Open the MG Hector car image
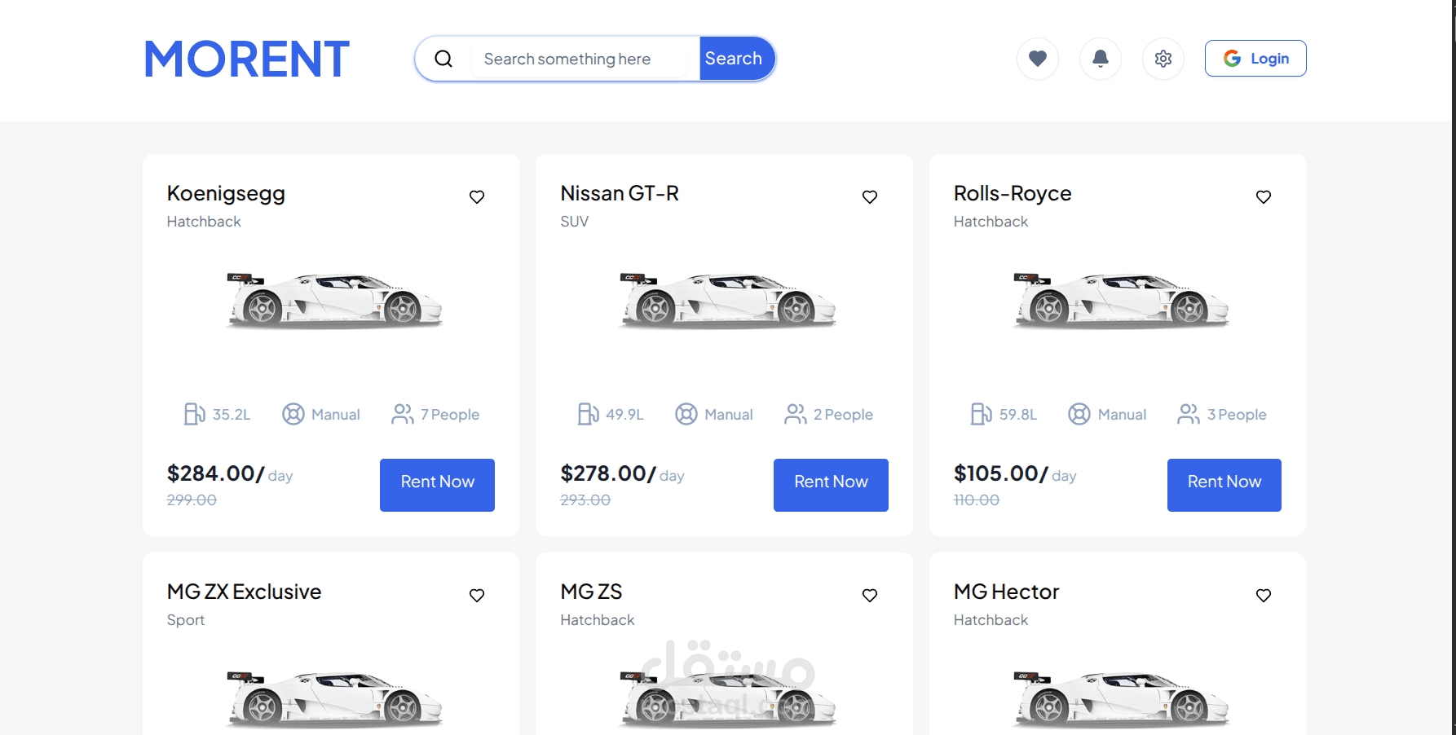 point(1121,699)
